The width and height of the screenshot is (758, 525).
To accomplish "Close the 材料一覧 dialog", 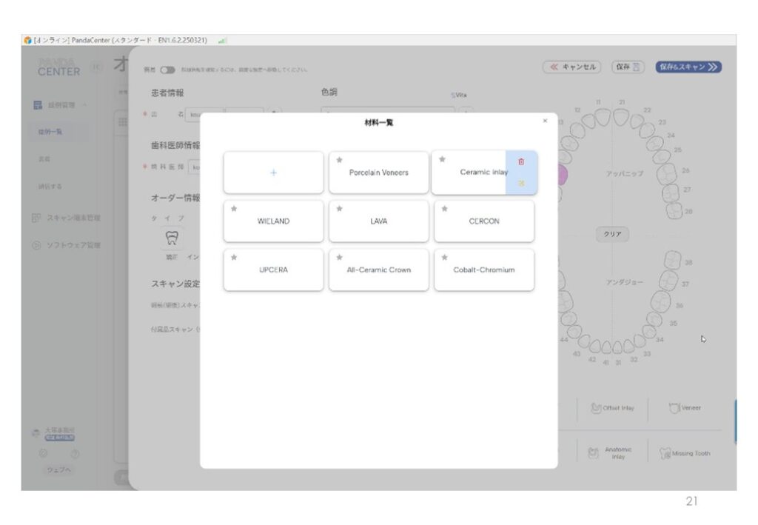I will point(545,121).
